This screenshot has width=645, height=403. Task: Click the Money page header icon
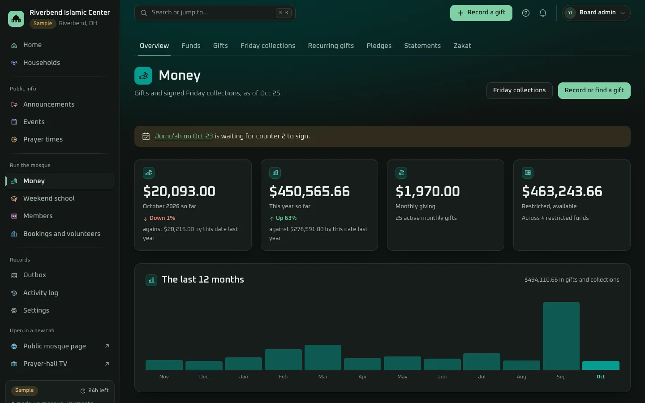coord(143,76)
